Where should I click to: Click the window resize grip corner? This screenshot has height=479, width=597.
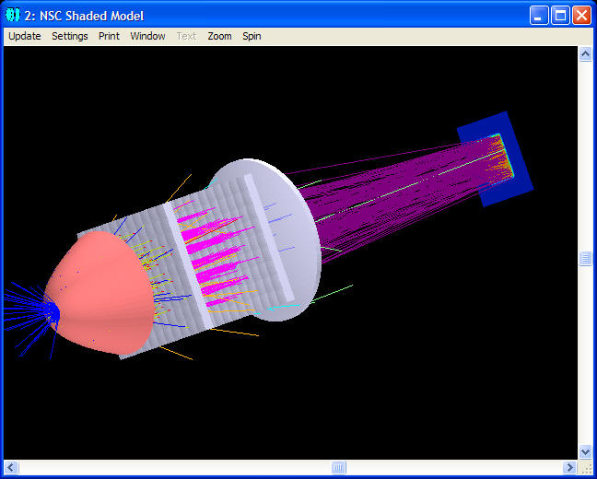click(586, 469)
